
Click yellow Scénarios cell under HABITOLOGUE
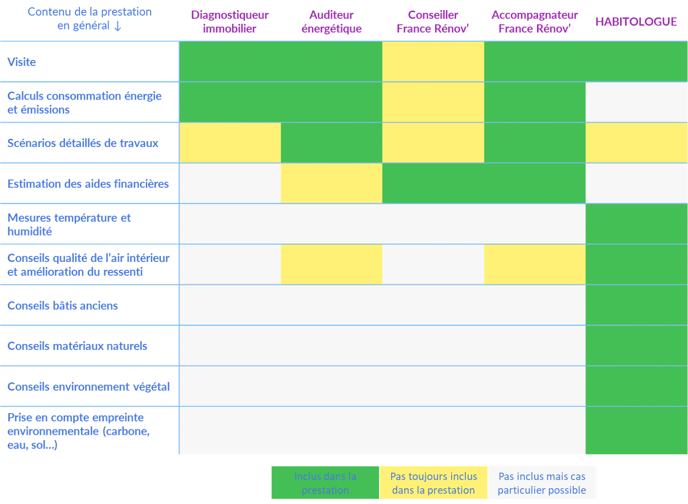click(637, 143)
